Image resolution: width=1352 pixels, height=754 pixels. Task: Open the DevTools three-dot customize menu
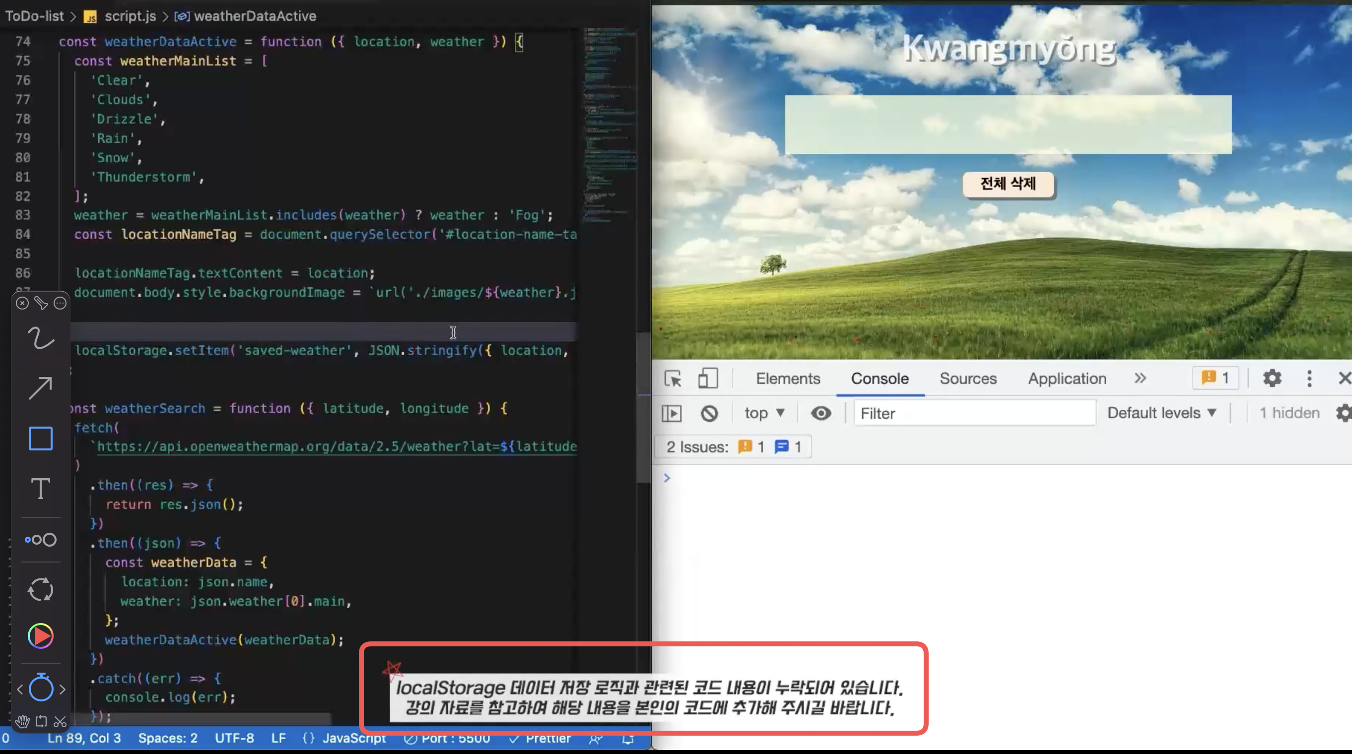point(1309,378)
